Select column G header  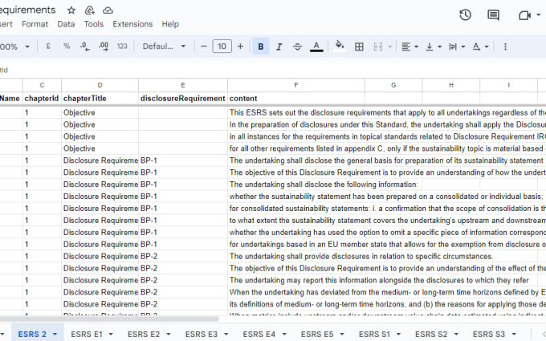click(x=393, y=85)
